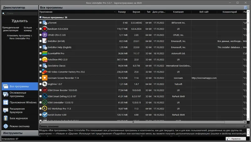Select FotoShow PRO 22.0 checkbox
Image resolution: width=251 pixels, height=142 pixels.
[x=40, y=59]
